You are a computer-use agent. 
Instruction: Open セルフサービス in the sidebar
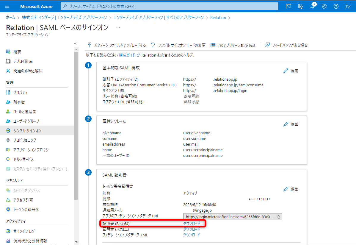(x=23, y=159)
